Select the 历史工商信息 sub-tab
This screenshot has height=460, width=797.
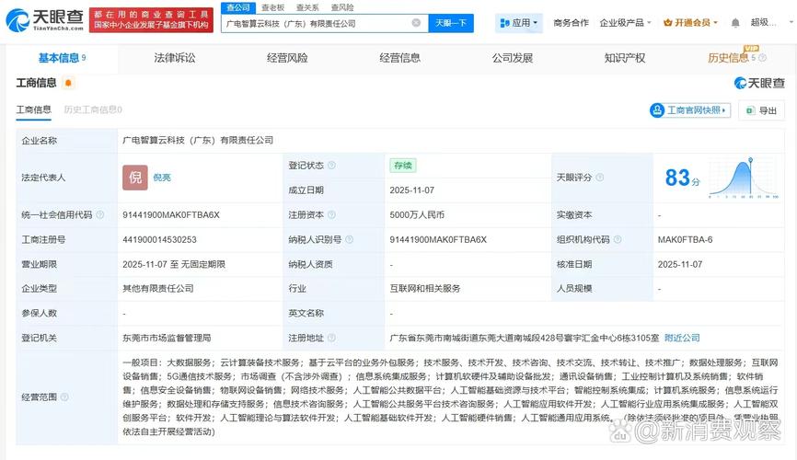[93, 109]
